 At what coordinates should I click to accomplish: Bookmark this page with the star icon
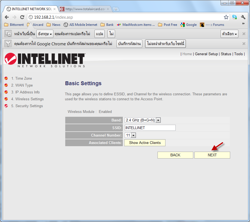click(226, 17)
